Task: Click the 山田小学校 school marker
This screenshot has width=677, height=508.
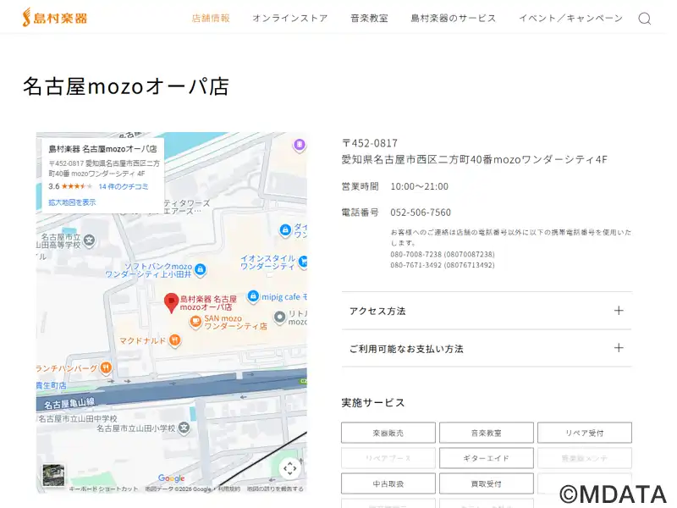Action: point(184,428)
